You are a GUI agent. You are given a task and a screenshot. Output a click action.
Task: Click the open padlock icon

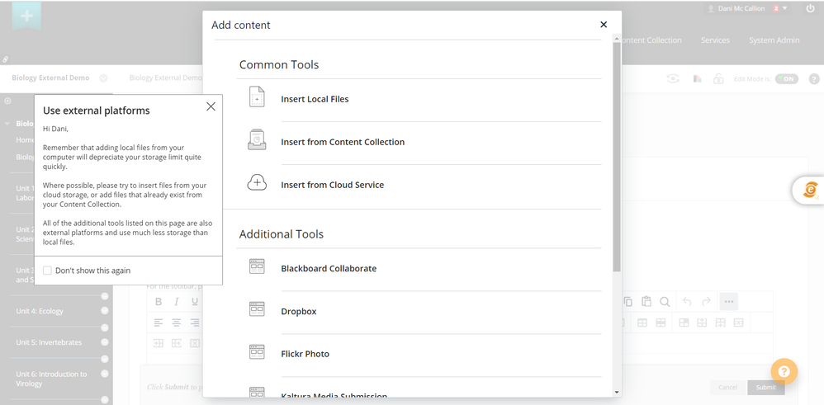point(718,79)
